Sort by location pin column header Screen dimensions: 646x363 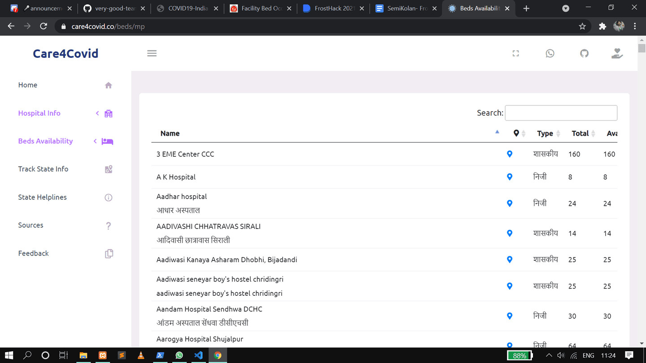pyautogui.click(x=519, y=133)
